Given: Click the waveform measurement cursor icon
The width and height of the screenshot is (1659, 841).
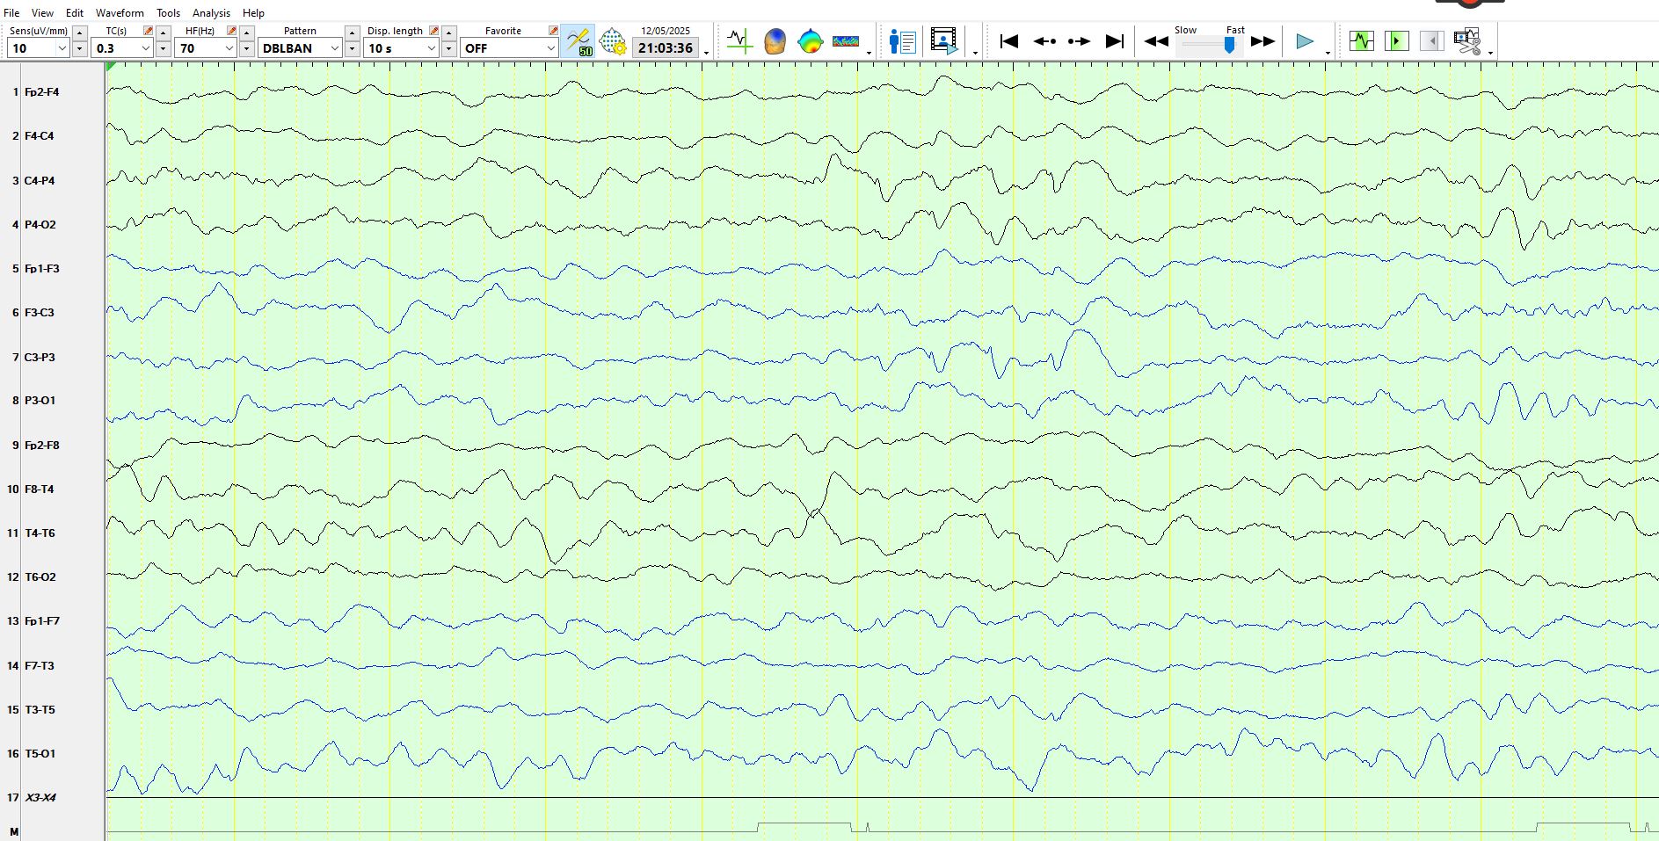Looking at the screenshot, I should point(739,41).
